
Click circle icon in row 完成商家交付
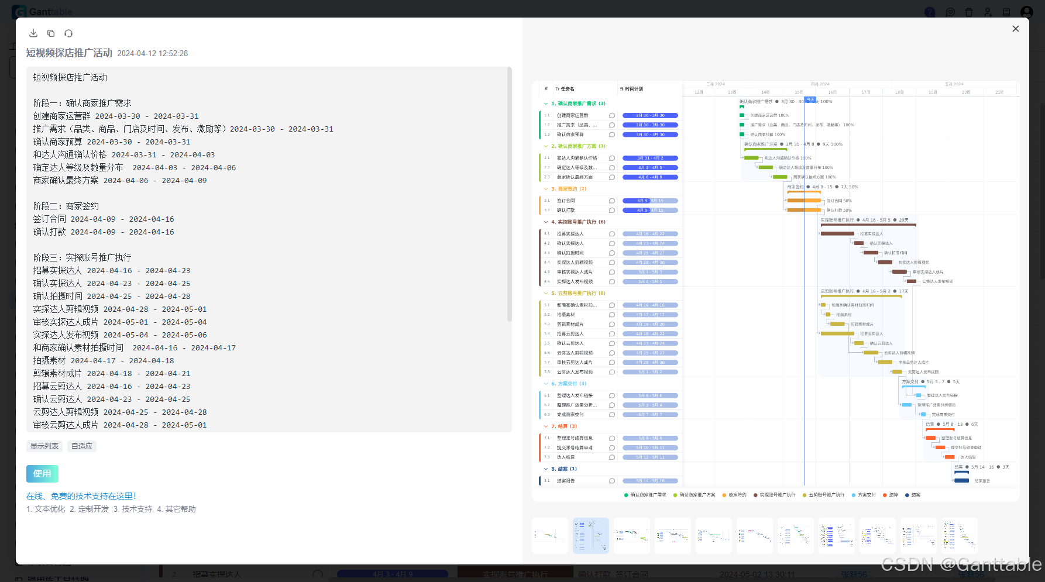[x=612, y=415]
